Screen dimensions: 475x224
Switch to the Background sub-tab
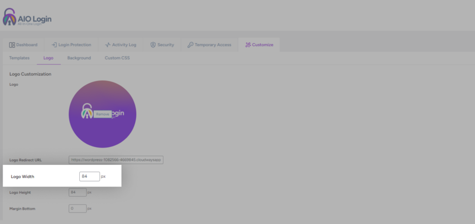click(x=79, y=58)
